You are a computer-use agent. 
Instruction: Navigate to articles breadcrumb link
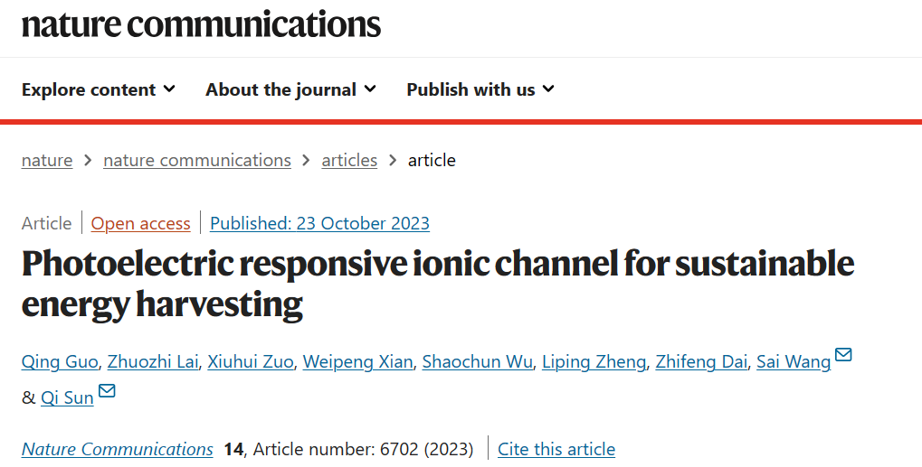click(349, 160)
